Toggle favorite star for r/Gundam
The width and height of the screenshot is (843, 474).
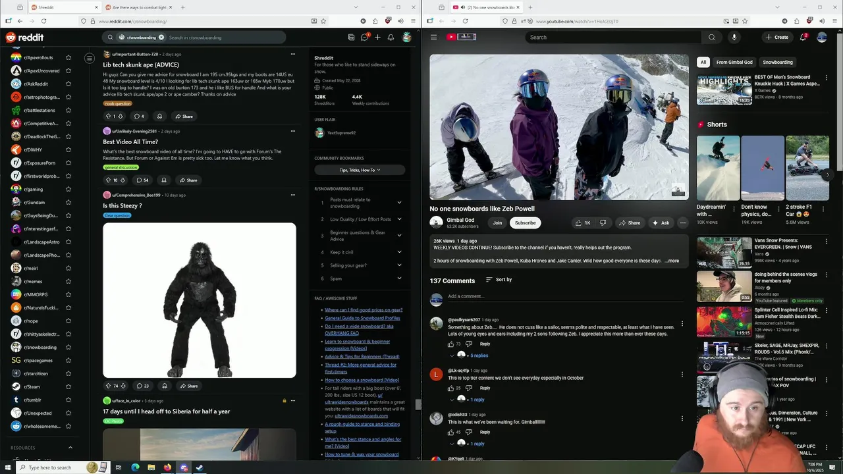tap(68, 202)
